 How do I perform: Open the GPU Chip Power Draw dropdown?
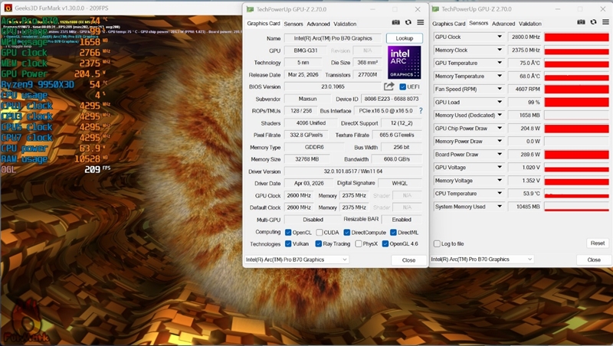pyautogui.click(x=500, y=128)
